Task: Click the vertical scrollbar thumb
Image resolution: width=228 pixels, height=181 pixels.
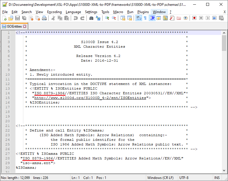Action: pyautogui.click(x=224, y=43)
